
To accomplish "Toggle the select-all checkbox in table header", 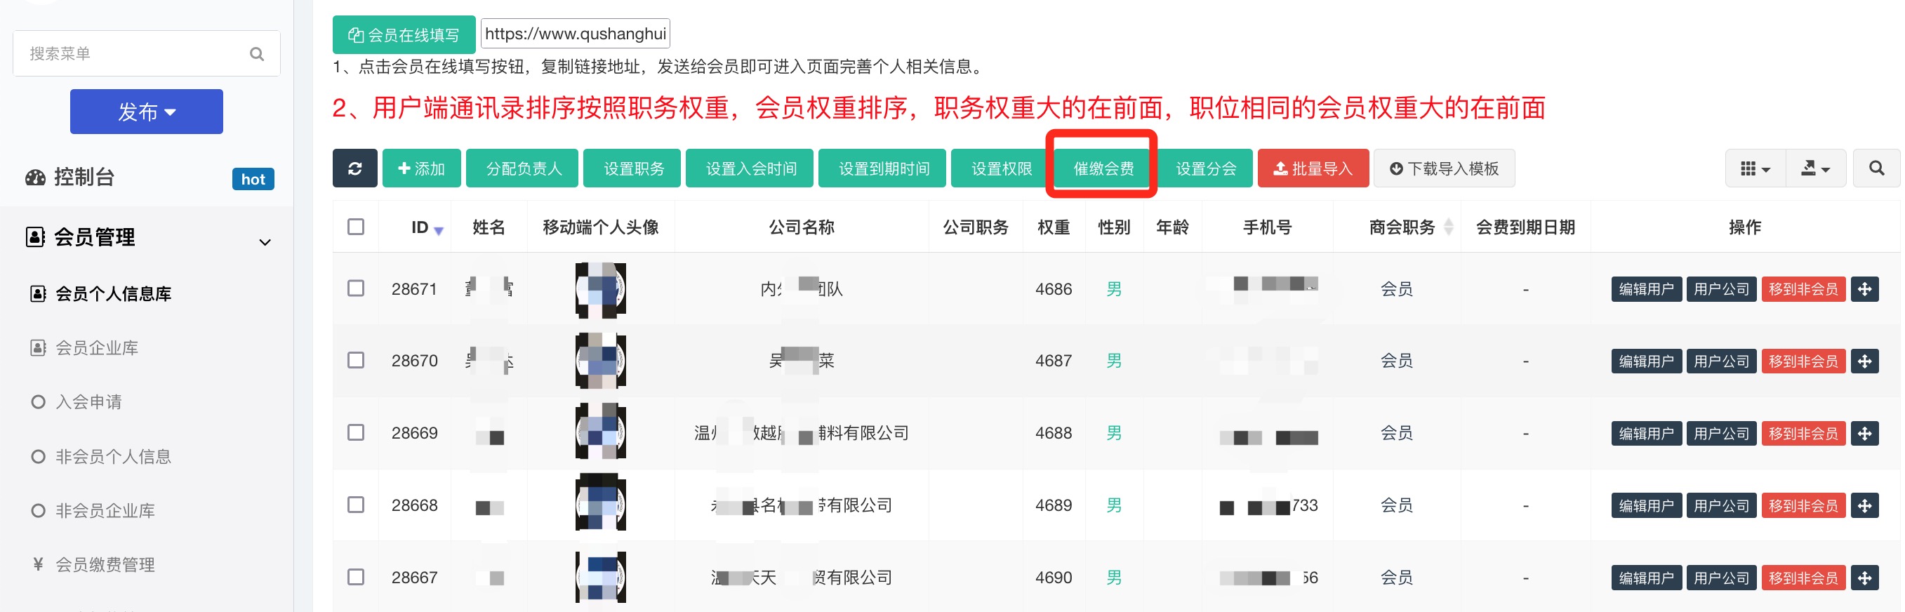I will pos(356,227).
